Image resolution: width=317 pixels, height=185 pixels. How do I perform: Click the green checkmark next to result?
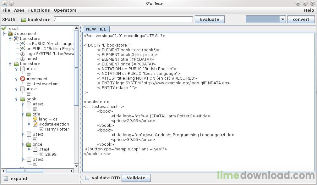click(3, 28)
